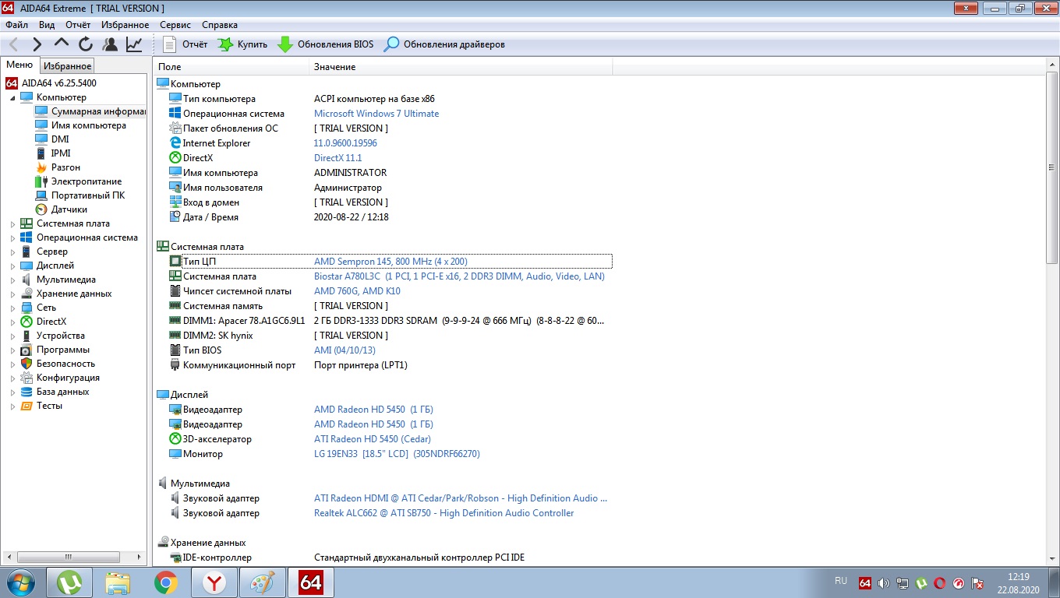Open the Справка menu

pos(219,25)
